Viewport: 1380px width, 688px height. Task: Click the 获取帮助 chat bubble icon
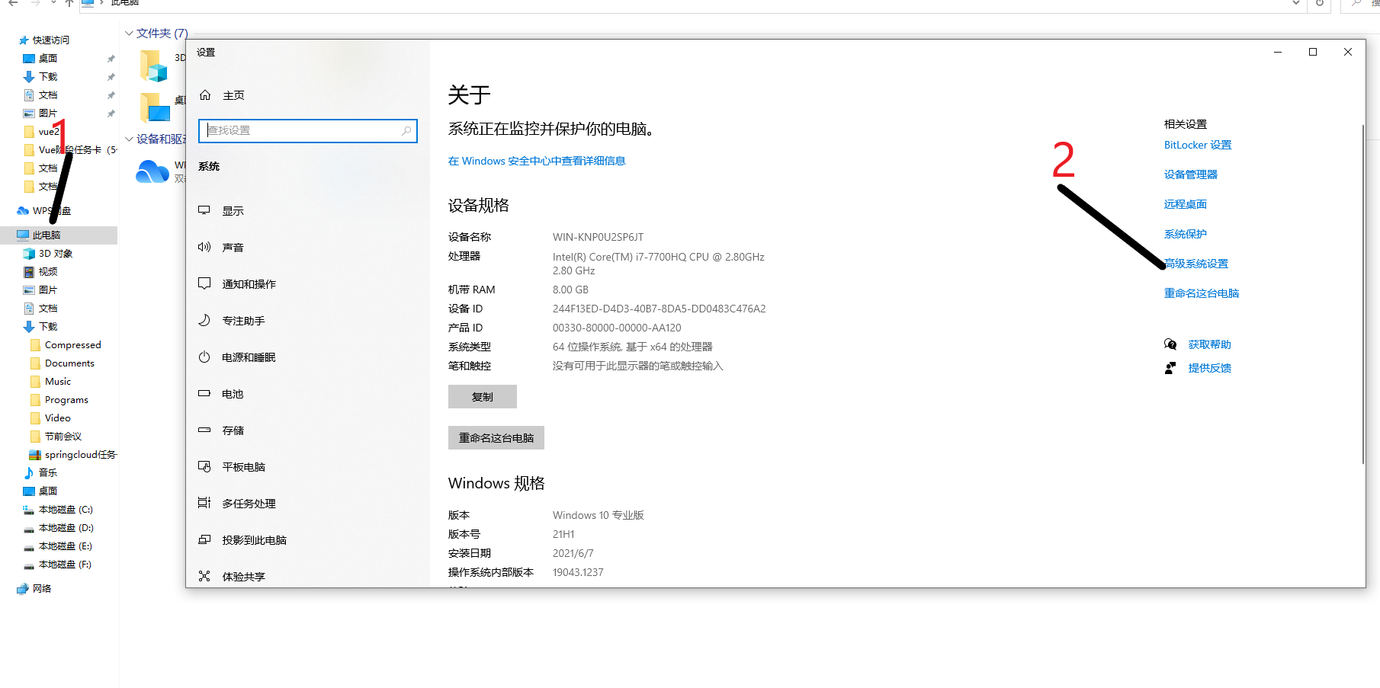(1170, 344)
